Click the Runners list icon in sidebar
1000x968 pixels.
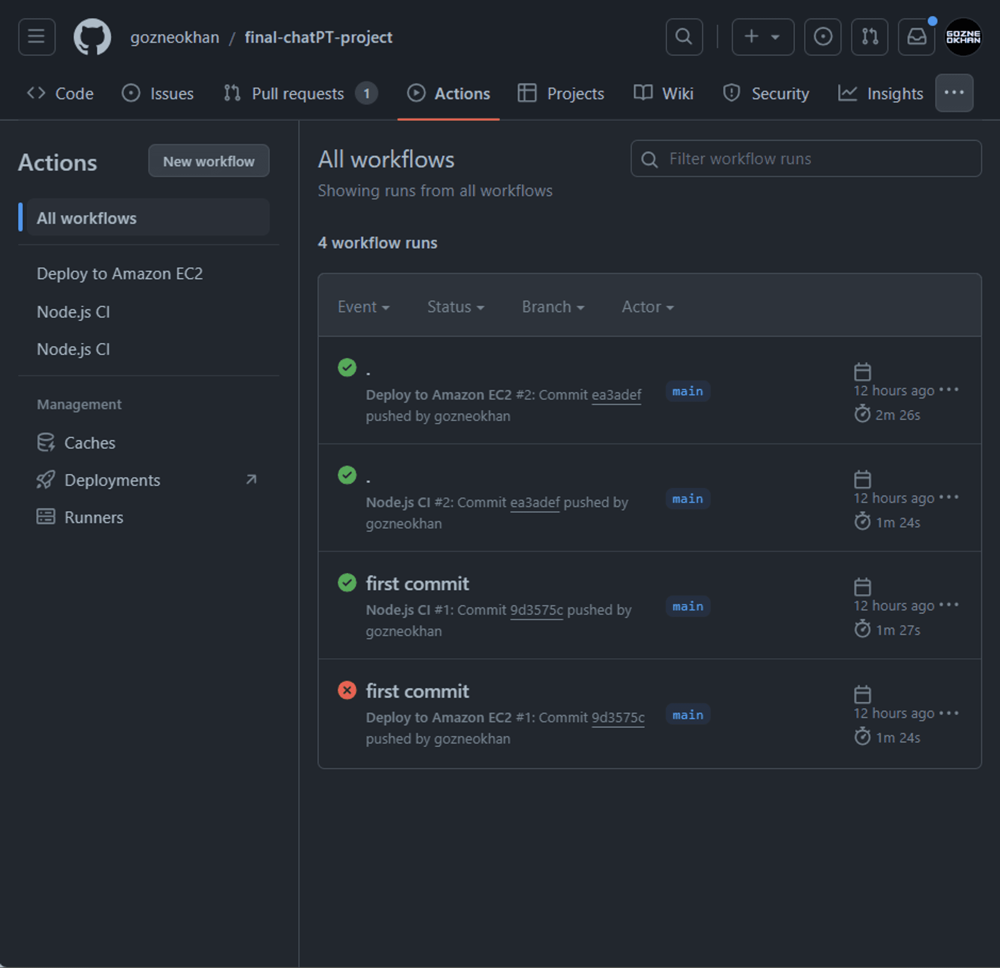point(44,517)
